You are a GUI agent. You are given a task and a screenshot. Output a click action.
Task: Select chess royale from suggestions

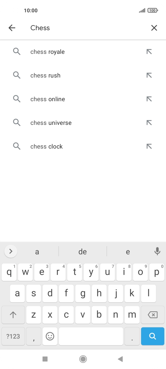pos(47,52)
